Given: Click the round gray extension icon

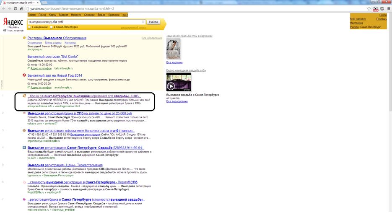Looking at the screenshot, I should click(x=382, y=8).
